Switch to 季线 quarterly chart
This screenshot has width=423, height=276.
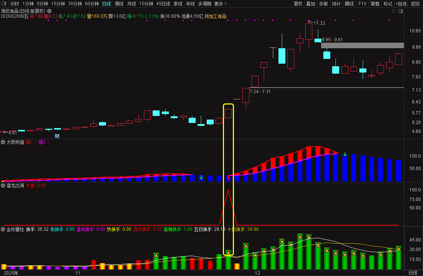[178, 4]
